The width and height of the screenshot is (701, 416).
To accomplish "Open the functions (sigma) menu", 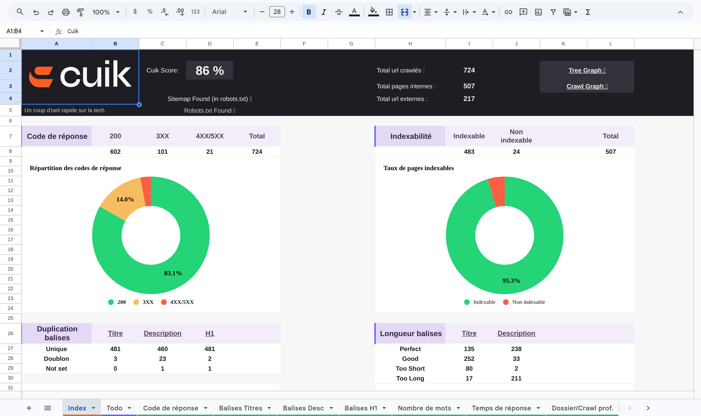I will pyautogui.click(x=588, y=12).
